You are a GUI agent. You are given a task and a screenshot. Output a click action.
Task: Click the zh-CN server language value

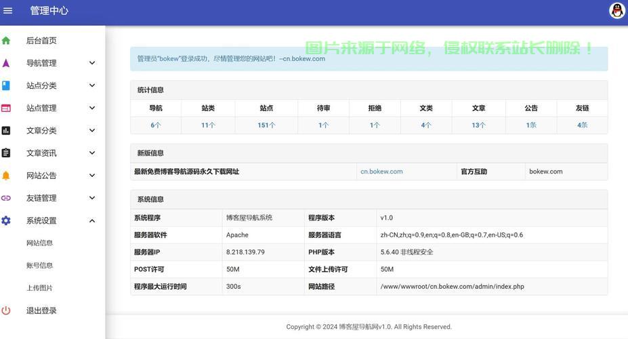pyautogui.click(x=452, y=235)
